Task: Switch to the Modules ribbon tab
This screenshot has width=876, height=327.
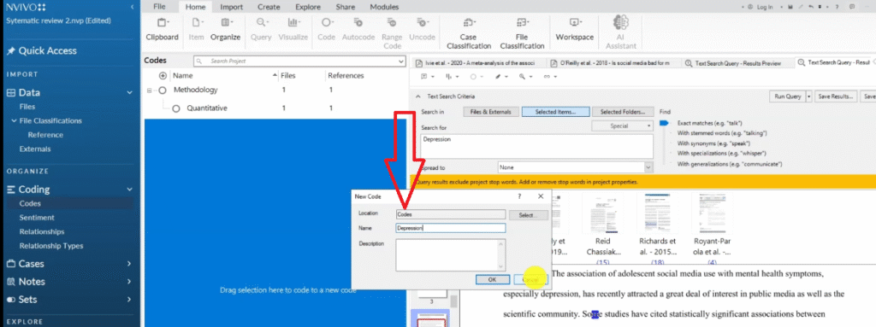Action: coord(384,7)
